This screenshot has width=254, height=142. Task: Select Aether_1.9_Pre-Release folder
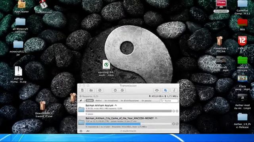coord(242,120)
